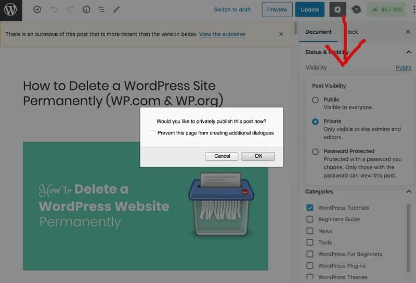Viewport: 416px width, 283px height.
Task: Open the content structure info icon
Action: pyautogui.click(x=86, y=10)
